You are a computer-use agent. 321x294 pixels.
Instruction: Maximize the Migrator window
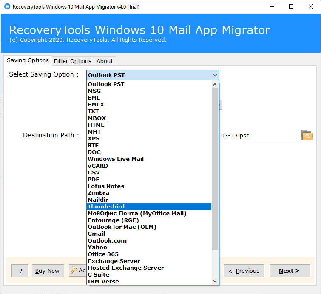(291, 6)
